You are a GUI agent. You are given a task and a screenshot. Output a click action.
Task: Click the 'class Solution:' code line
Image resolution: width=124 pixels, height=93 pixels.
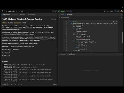73,22
